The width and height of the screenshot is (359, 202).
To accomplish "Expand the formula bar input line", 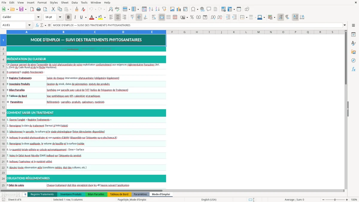I will [345, 25].
